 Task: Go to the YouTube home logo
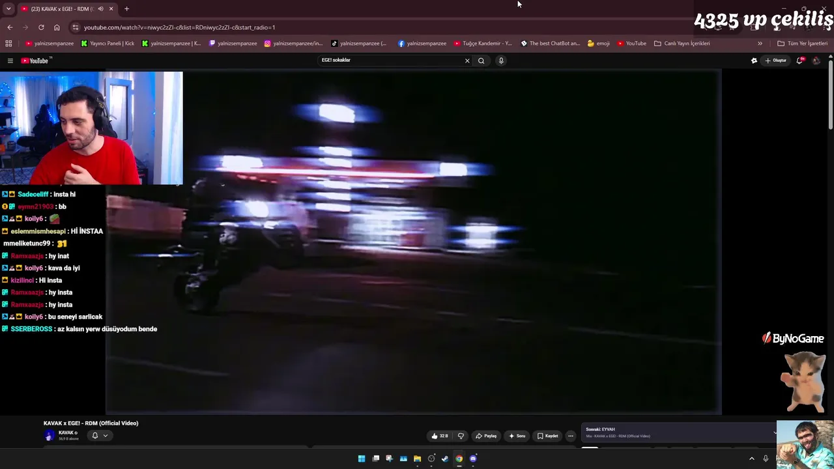[35, 61]
